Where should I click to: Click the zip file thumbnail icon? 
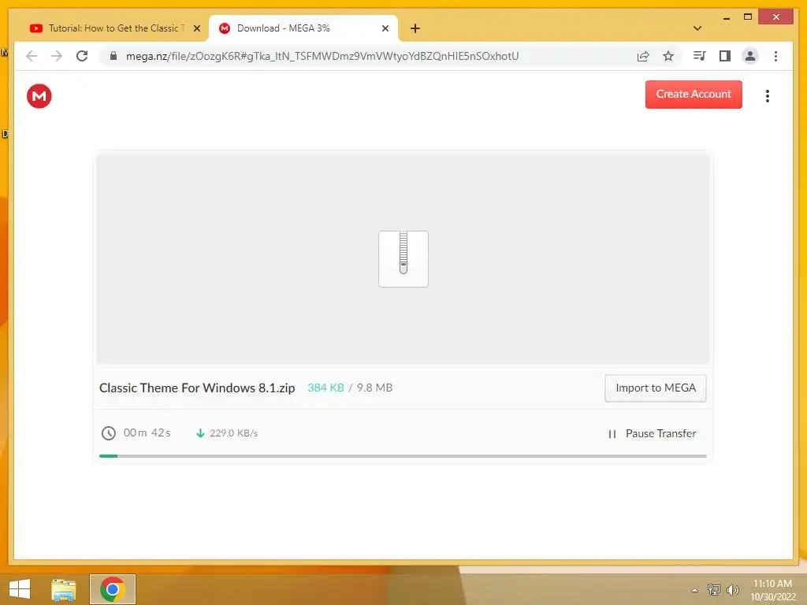click(403, 258)
